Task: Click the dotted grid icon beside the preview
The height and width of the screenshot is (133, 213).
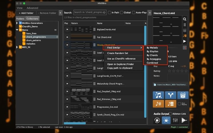Action: point(184,25)
